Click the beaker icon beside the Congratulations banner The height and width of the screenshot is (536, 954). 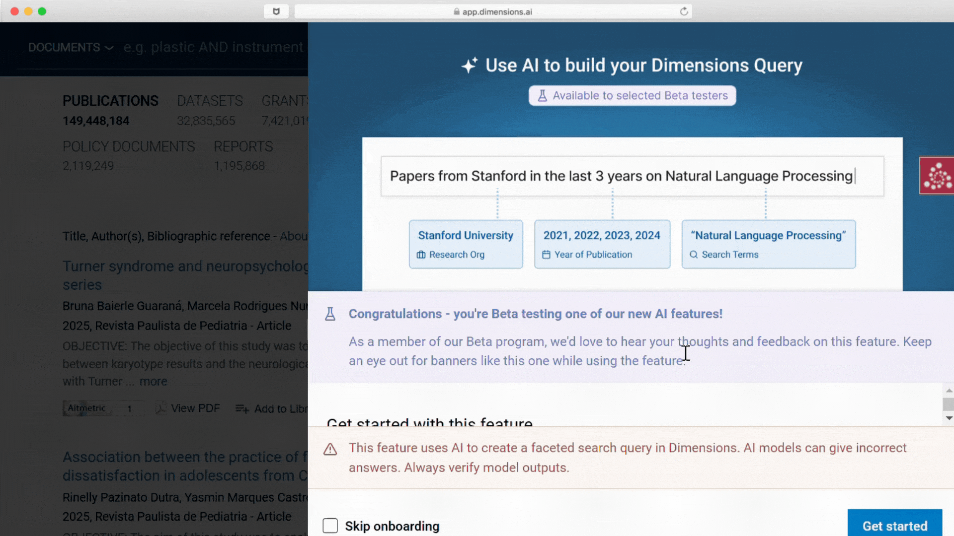(x=330, y=314)
